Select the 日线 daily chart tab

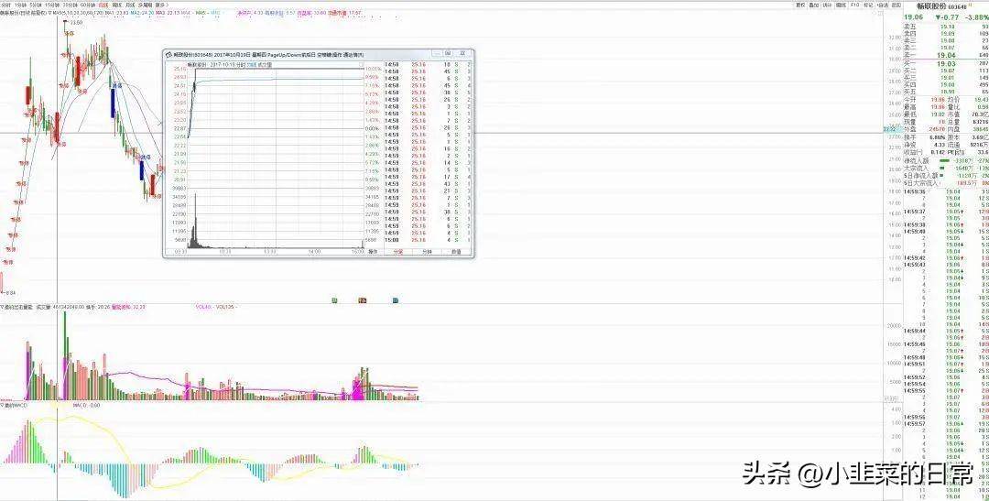103,5
